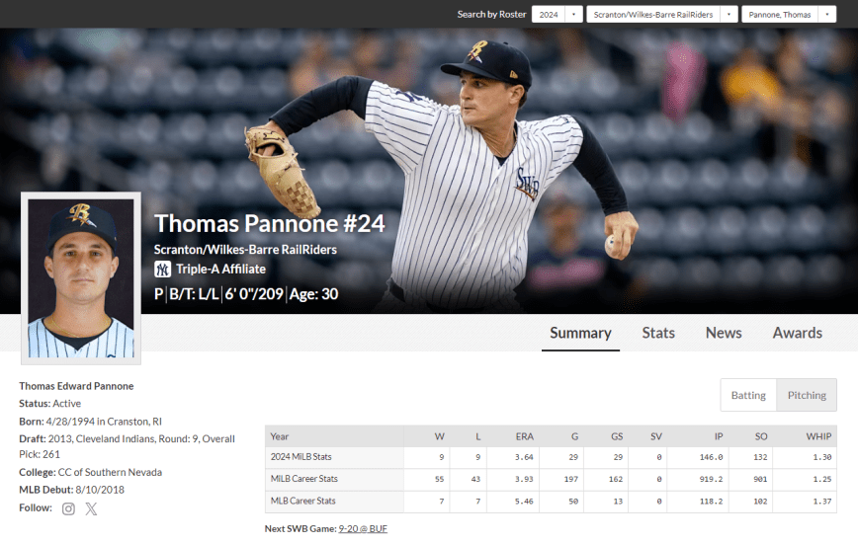Image resolution: width=858 pixels, height=544 pixels.
Task: Toggle stats view to Batting
Action: tap(748, 395)
